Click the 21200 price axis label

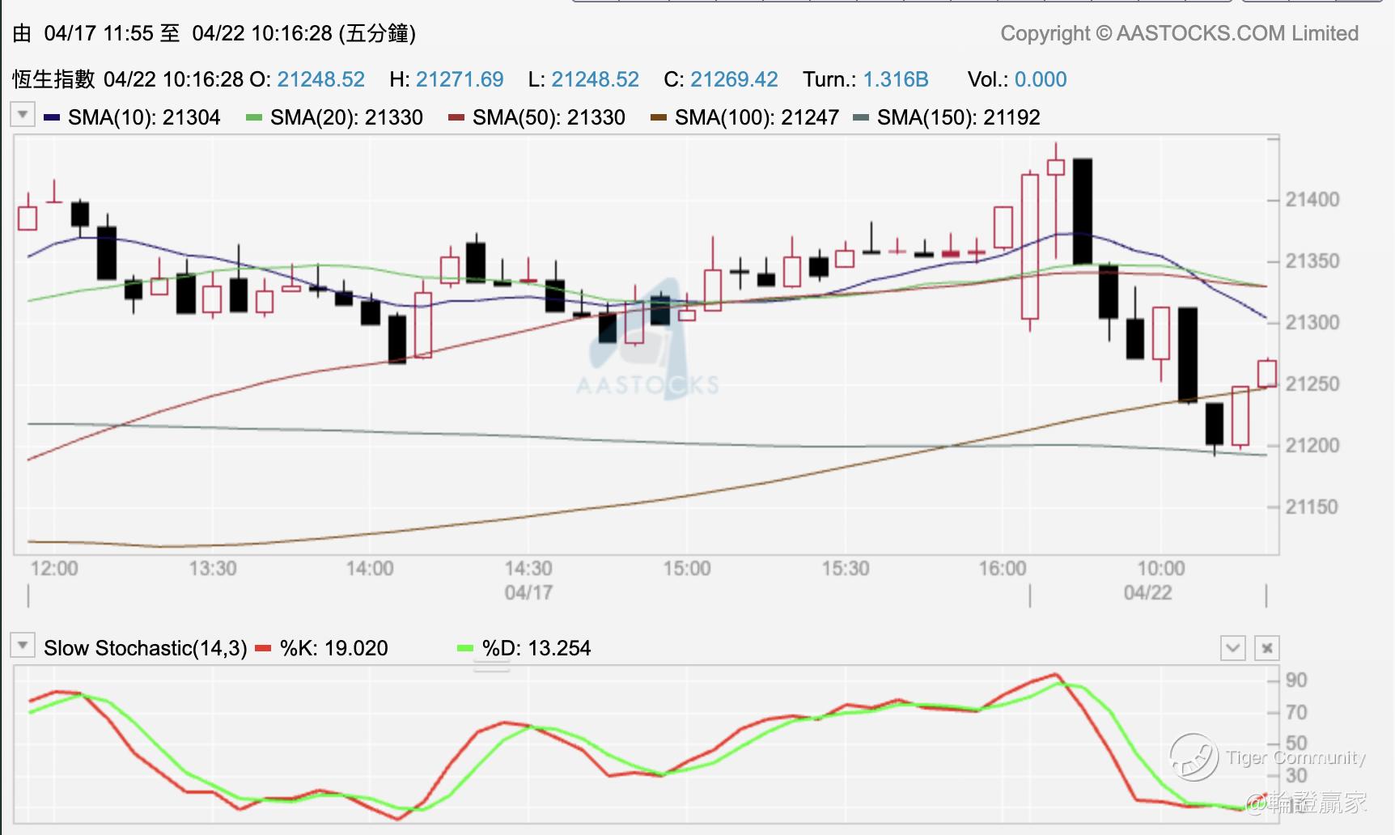(x=1312, y=445)
